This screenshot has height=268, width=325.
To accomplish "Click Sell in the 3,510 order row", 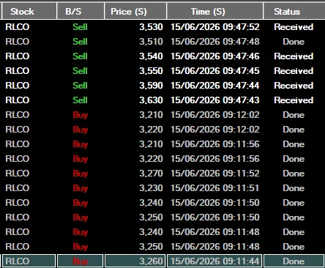I will coord(80,42).
